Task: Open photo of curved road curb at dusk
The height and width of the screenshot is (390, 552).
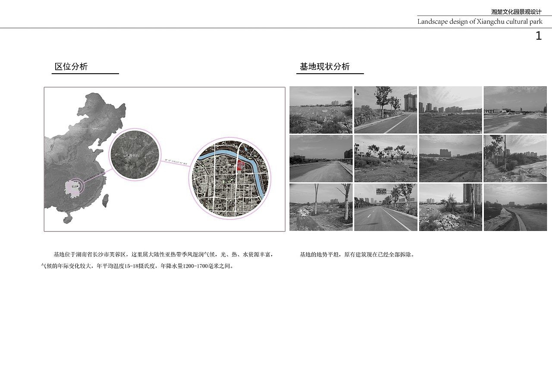Action: coord(515,207)
